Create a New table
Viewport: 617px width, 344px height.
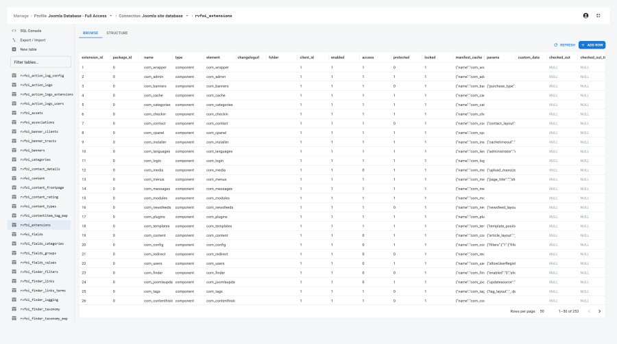coord(28,49)
